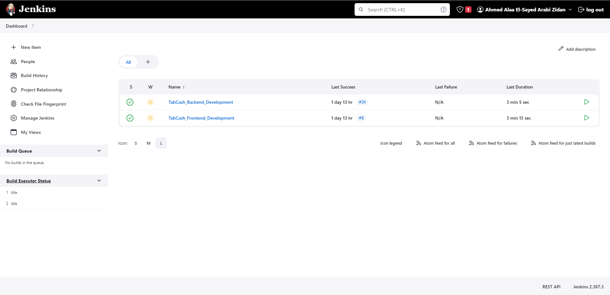Schedule a build for TabCash_Frontend_Development
Viewport: 610px width, 295px height.
pos(586,118)
